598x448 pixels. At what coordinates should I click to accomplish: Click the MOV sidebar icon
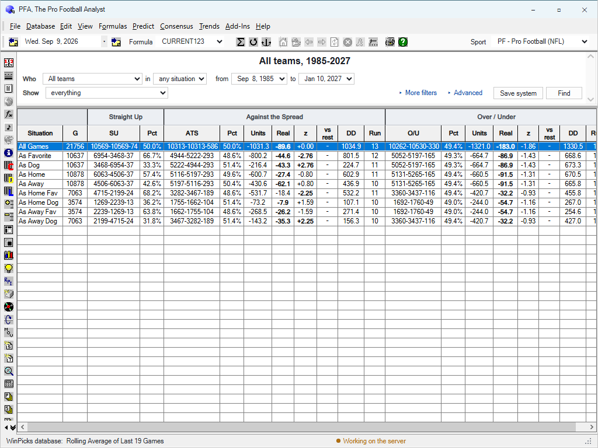(8, 332)
